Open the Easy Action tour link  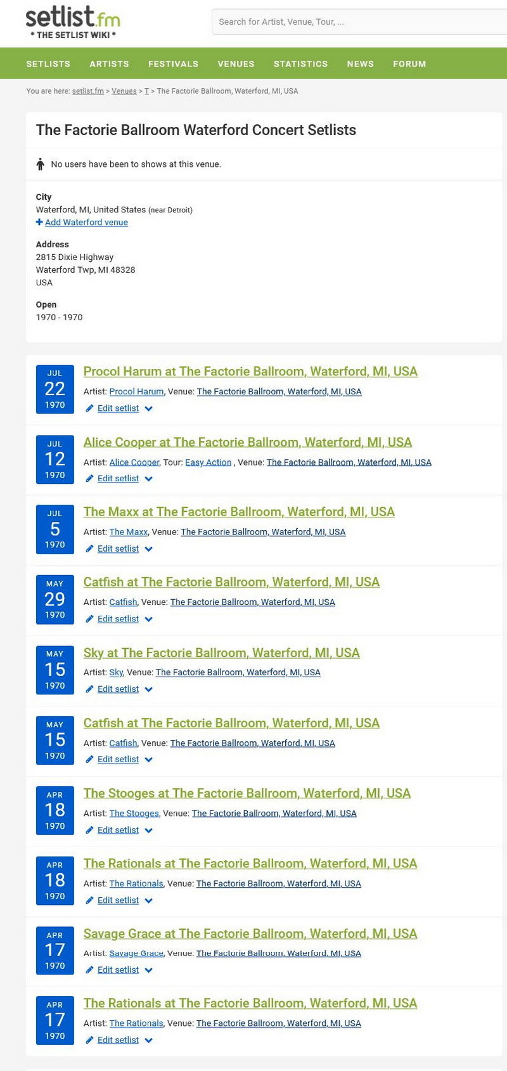click(x=208, y=462)
